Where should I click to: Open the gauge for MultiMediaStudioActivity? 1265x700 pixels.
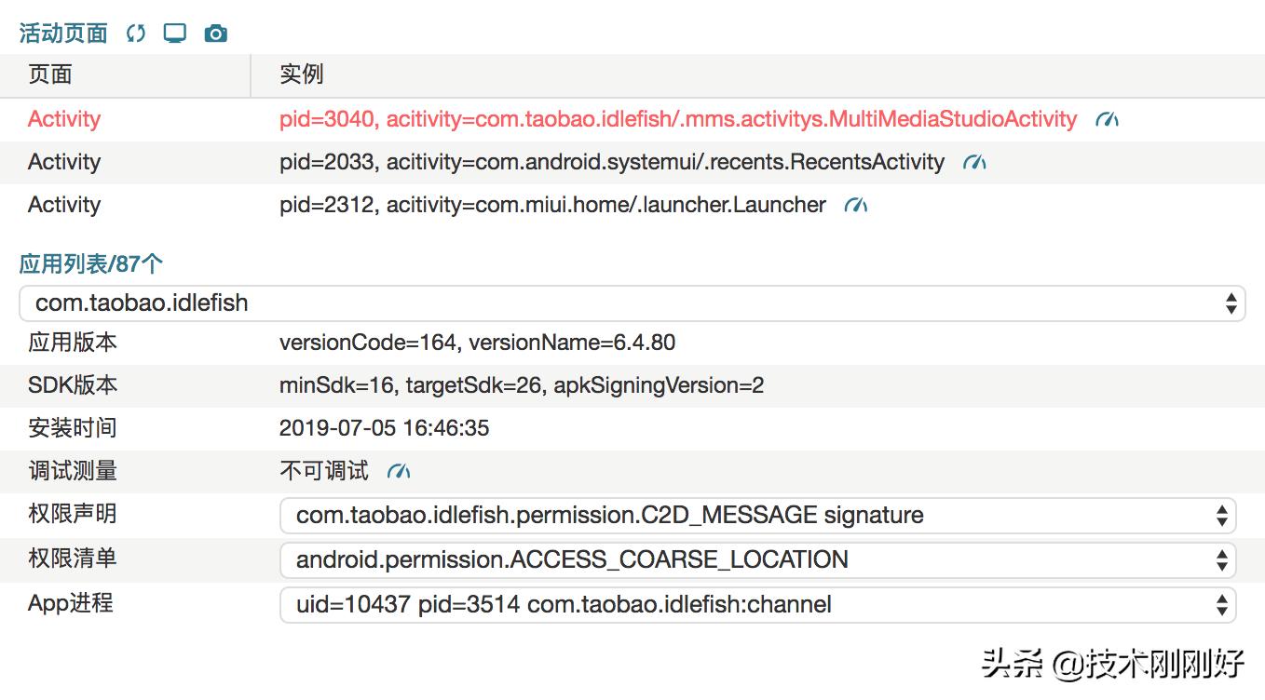1108,119
